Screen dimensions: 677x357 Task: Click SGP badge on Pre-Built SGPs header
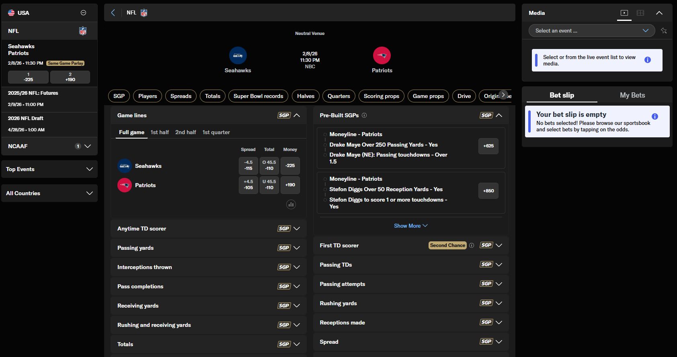(486, 115)
